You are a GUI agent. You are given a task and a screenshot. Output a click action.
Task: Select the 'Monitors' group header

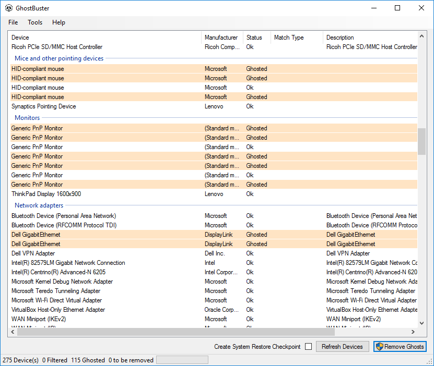point(27,118)
